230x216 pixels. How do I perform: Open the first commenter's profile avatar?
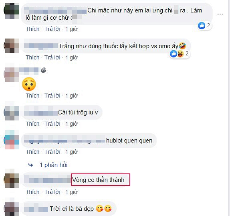coord(12,12)
